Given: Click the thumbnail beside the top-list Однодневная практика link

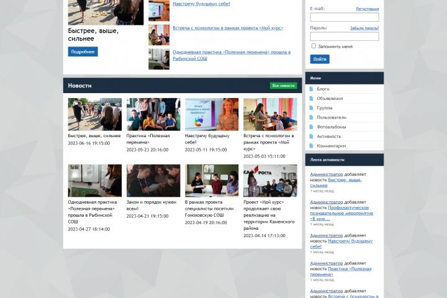Looking at the screenshot, I should point(159,59).
